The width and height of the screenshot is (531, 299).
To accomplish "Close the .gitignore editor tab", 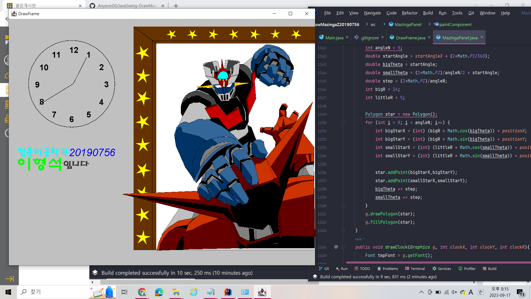I will coord(382,37).
